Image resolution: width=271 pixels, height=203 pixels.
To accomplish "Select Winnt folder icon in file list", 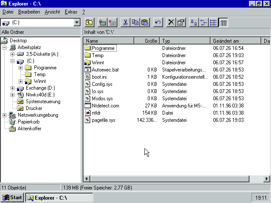I will [88, 63].
